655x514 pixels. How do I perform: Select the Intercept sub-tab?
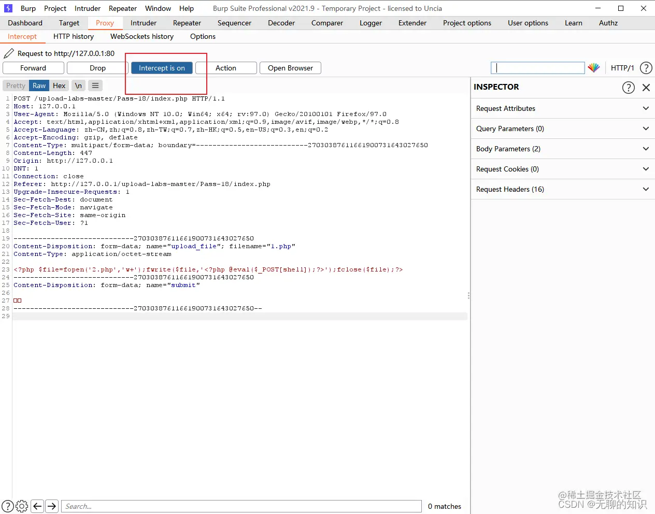click(22, 36)
